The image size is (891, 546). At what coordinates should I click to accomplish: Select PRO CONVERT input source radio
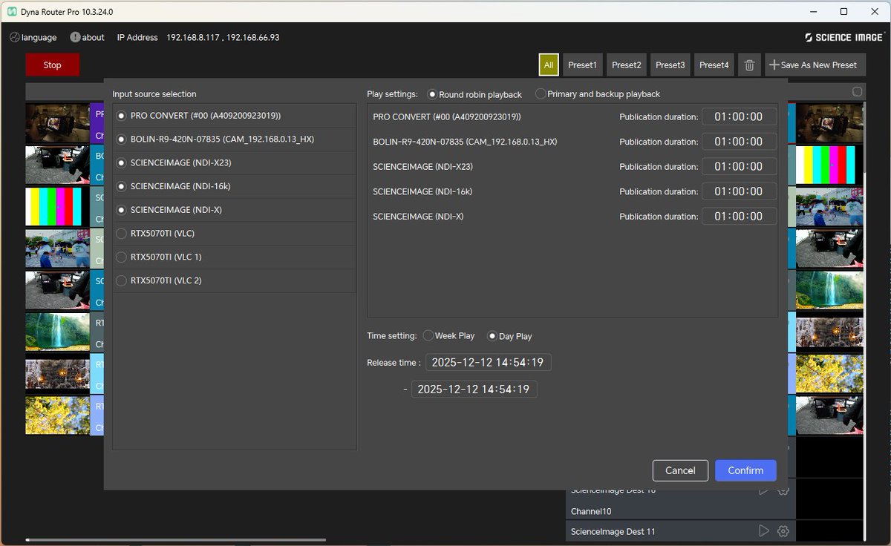click(122, 116)
